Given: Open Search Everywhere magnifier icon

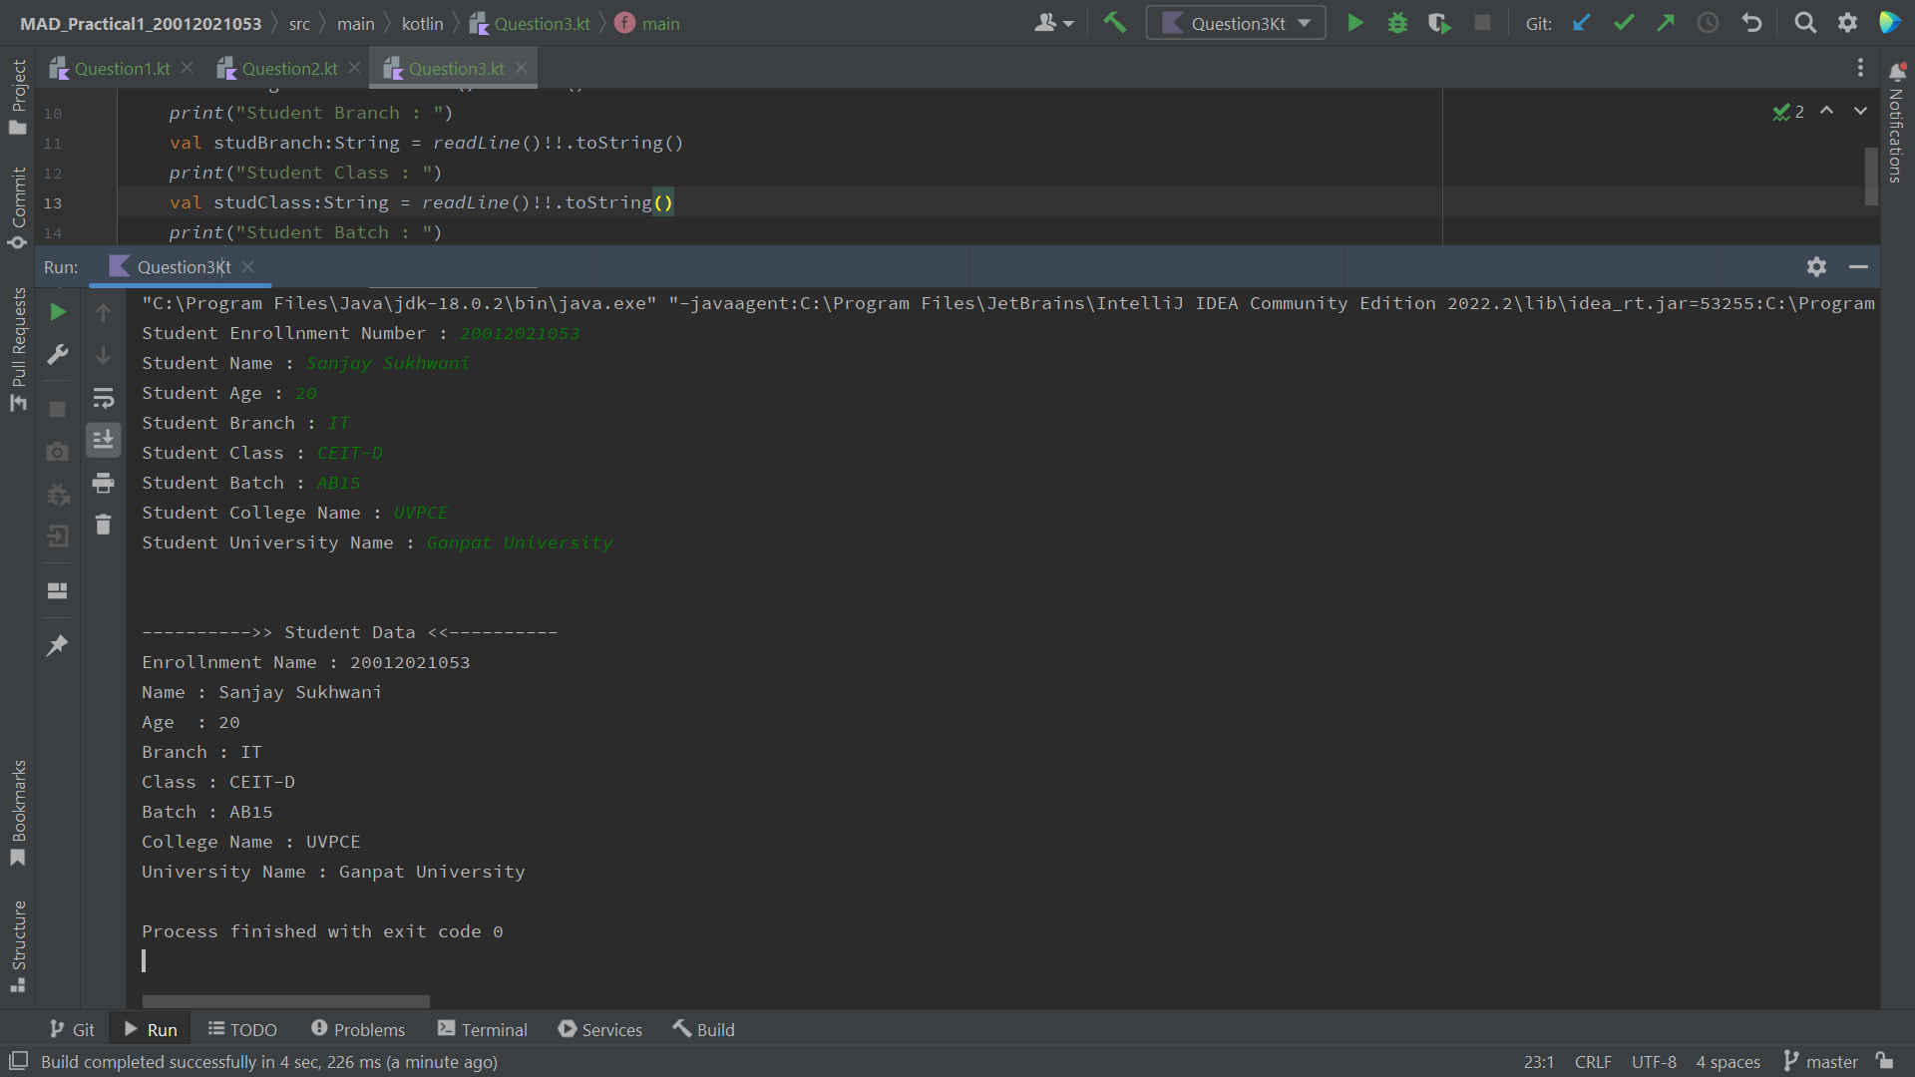Looking at the screenshot, I should click(1805, 22).
